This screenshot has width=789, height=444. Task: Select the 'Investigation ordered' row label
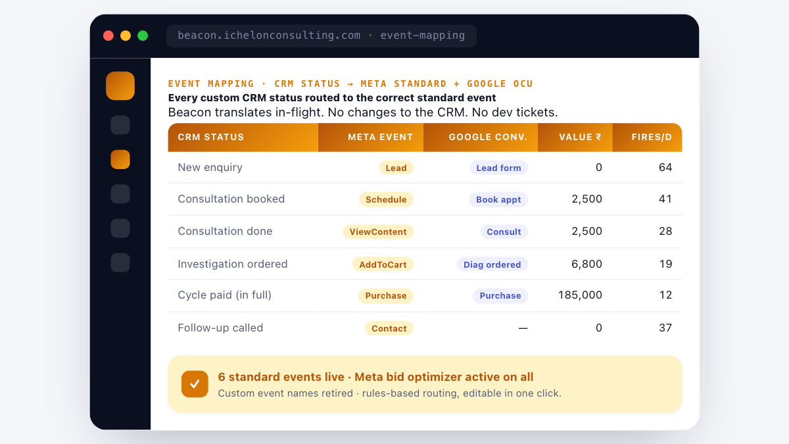click(x=233, y=264)
